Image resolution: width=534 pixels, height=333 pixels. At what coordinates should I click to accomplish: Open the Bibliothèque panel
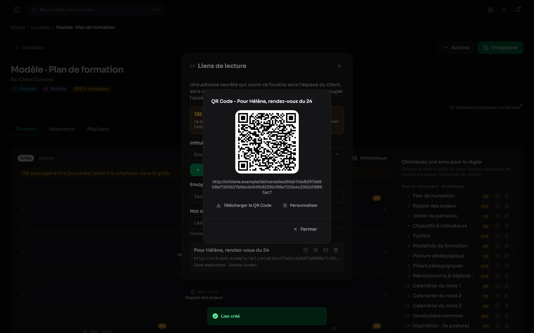pos(369,158)
